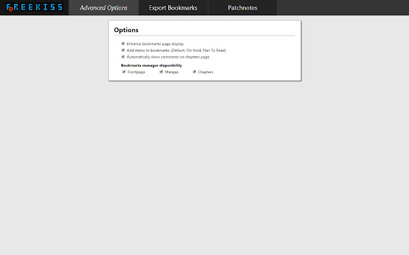Uncheck the Chapters checkbox
The width and height of the screenshot is (409, 255).
194,72
